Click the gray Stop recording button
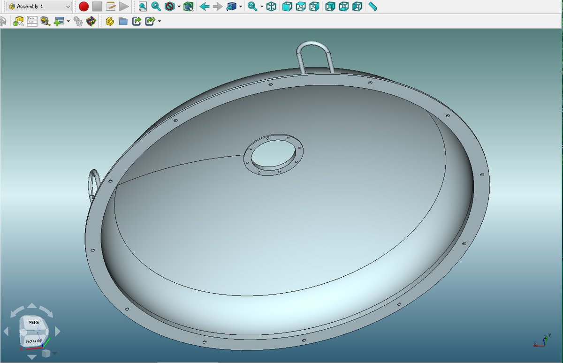563x363 pixels. 97,7
